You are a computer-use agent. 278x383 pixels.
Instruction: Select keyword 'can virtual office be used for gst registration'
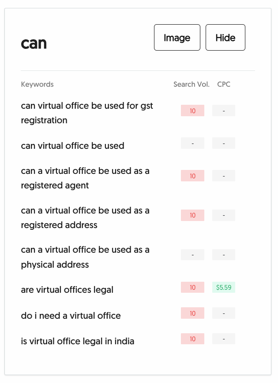[x=87, y=113]
